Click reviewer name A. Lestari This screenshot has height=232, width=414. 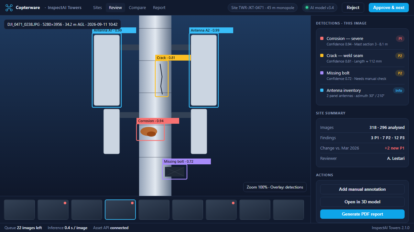396,159
